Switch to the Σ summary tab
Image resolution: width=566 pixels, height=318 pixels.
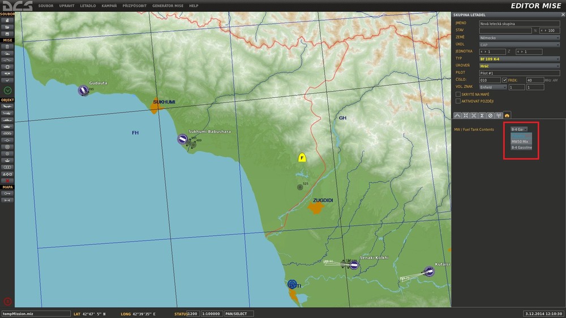[x=482, y=115]
